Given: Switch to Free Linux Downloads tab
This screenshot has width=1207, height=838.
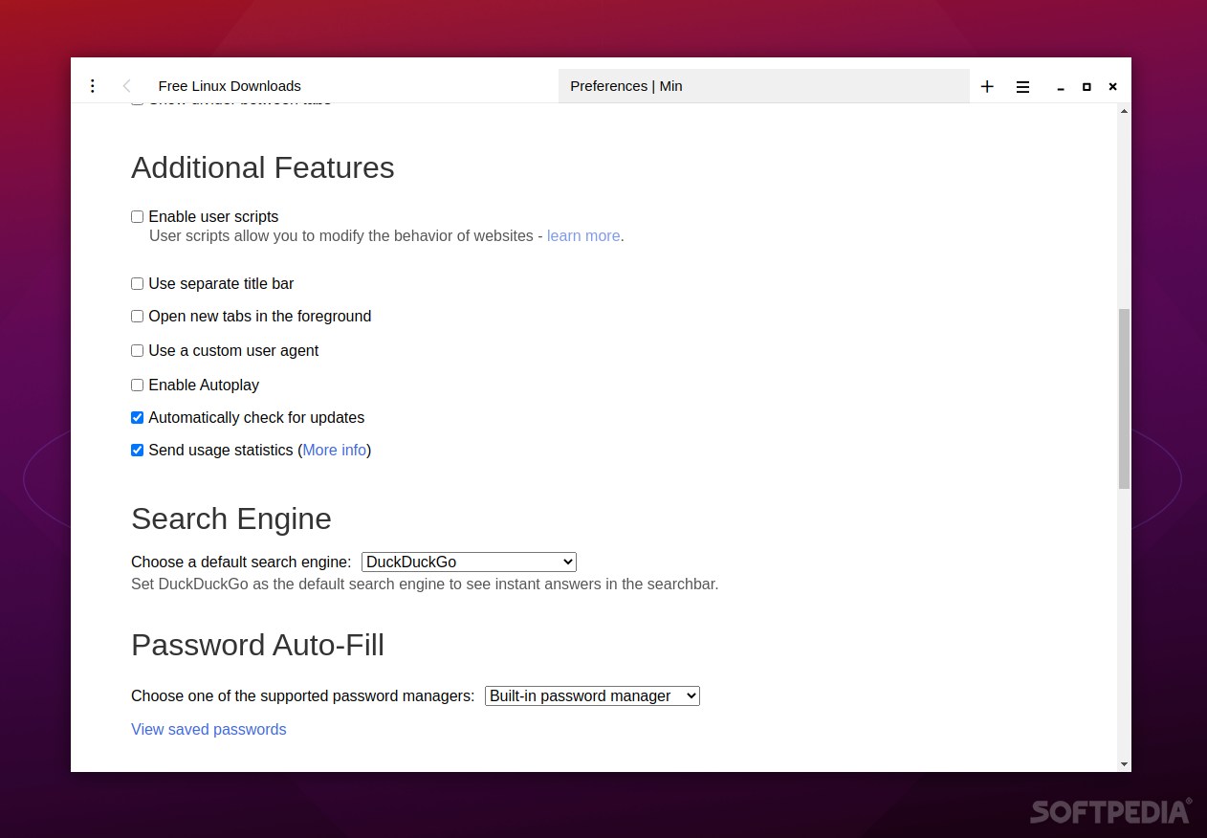Looking at the screenshot, I should click(230, 86).
